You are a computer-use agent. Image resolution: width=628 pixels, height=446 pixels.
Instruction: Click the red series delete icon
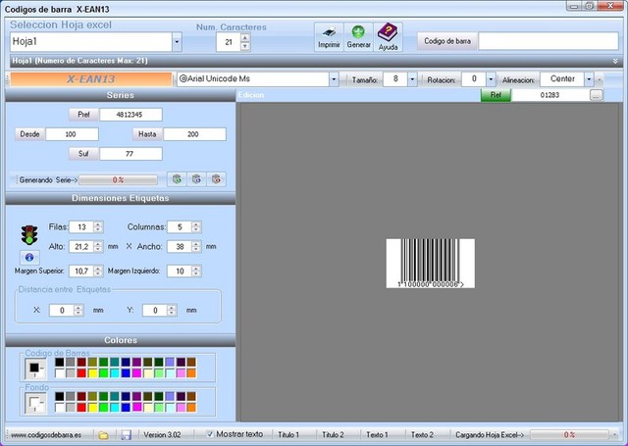tap(216, 179)
